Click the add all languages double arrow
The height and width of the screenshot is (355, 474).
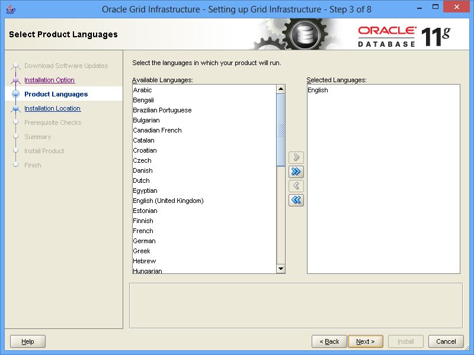coord(296,172)
